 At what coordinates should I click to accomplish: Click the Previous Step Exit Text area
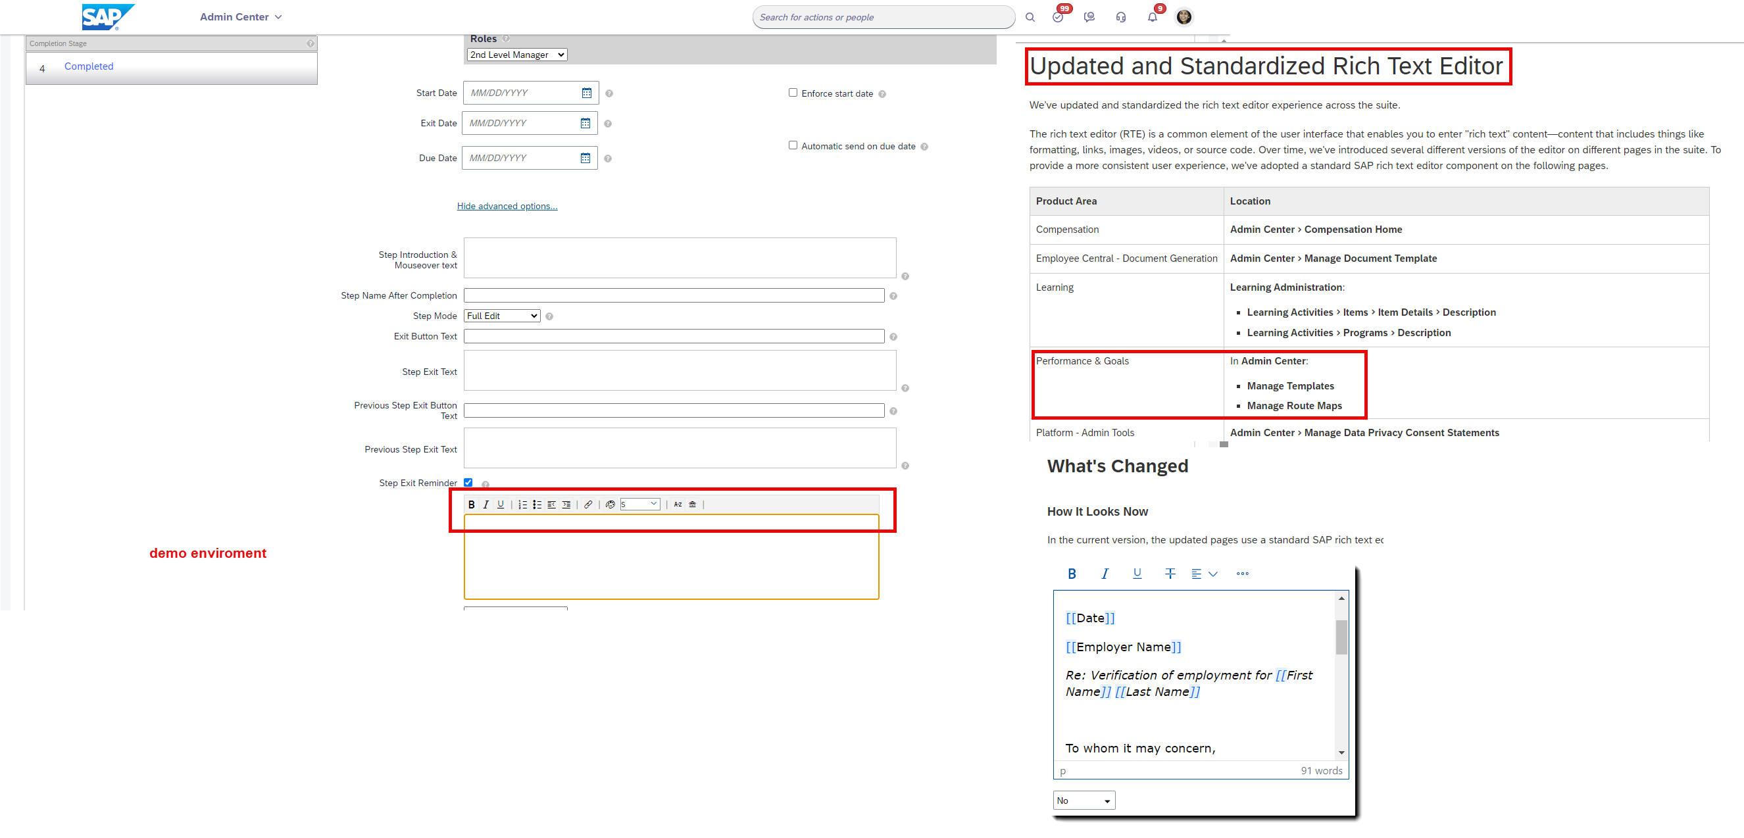click(x=680, y=448)
